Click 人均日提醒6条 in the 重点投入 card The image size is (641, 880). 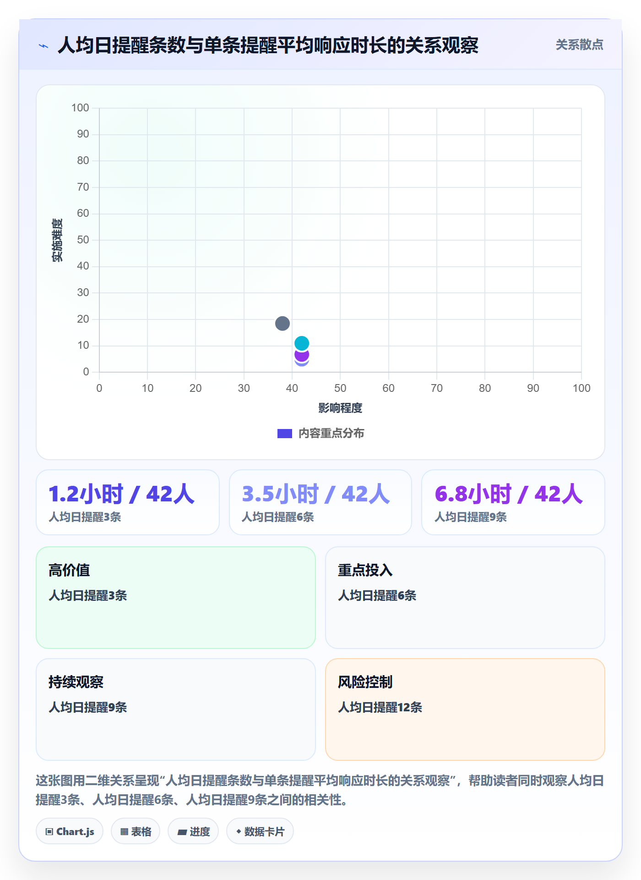377,595
